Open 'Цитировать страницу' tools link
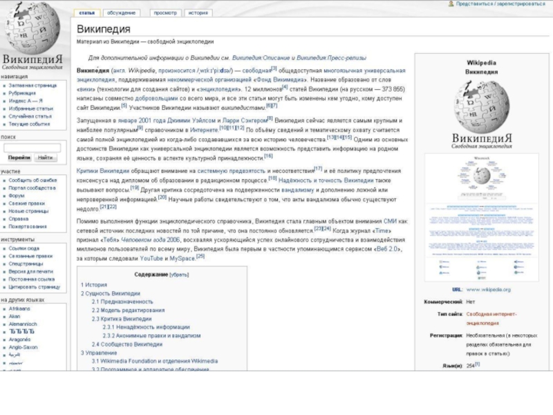 coord(34,287)
